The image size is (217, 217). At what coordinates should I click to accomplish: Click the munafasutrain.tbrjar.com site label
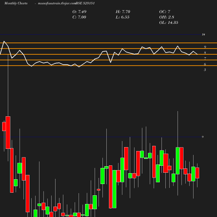(57, 3)
